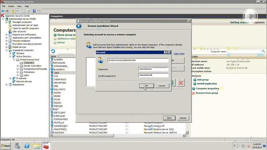Click Remove from group action
The width and height of the screenshot is (267, 150).
click(x=207, y=93)
